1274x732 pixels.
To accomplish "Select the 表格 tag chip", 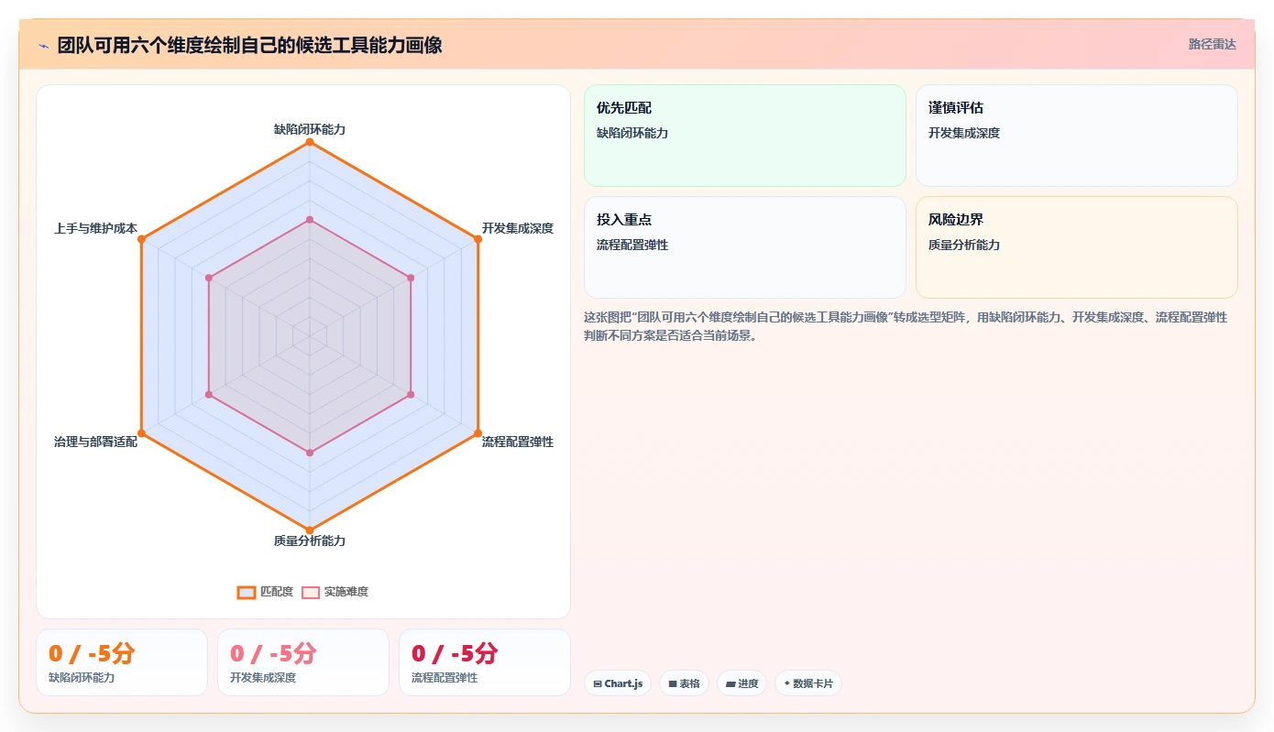I will click(684, 683).
